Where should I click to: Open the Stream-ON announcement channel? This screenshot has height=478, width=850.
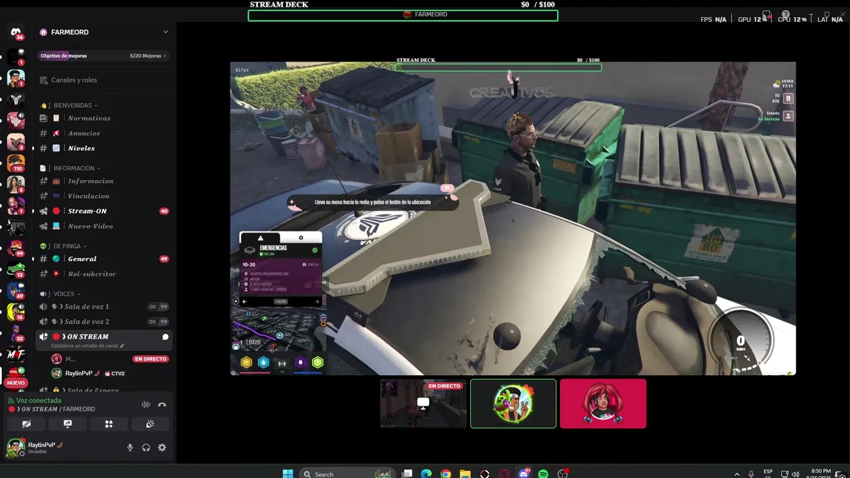[x=103, y=211]
